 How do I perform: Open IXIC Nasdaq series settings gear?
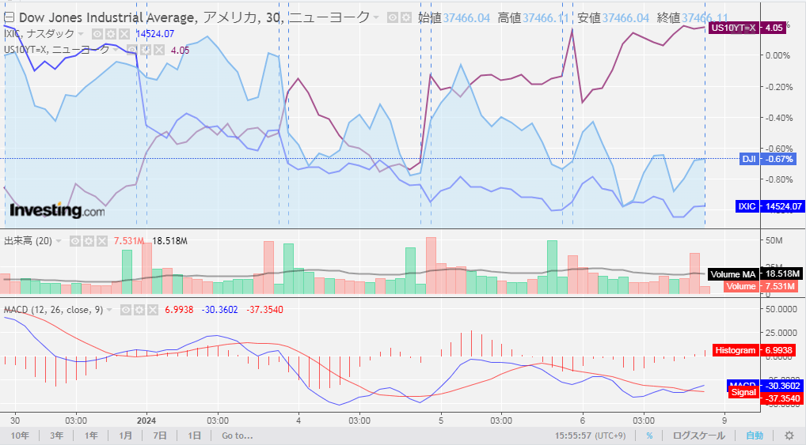click(110, 34)
